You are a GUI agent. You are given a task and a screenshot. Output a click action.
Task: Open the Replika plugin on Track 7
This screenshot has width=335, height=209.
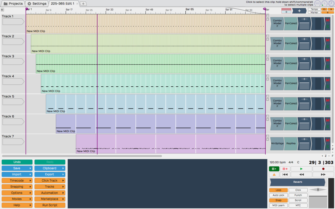click(291, 144)
